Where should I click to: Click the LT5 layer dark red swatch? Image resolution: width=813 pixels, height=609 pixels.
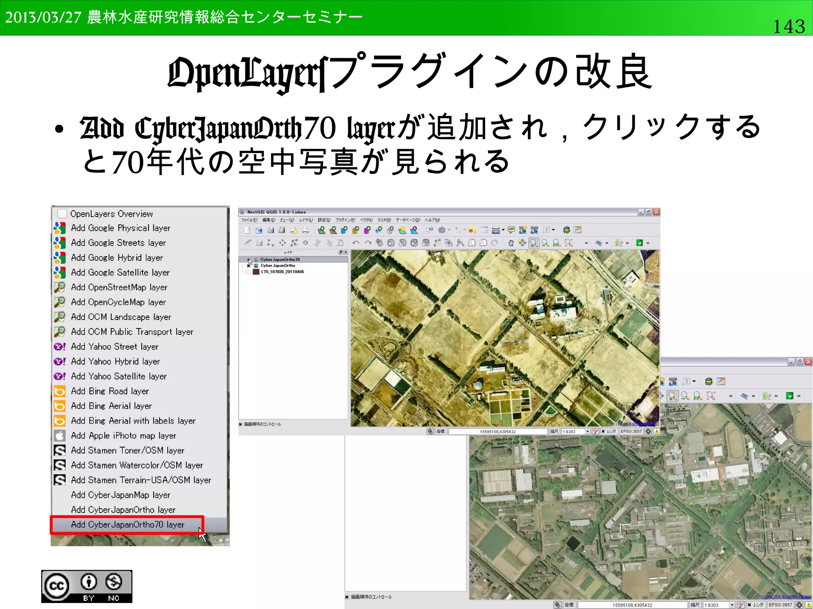[256, 272]
